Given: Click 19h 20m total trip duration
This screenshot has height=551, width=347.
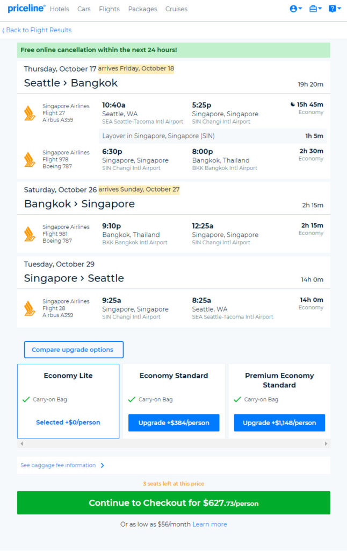Looking at the screenshot, I should coord(310,84).
